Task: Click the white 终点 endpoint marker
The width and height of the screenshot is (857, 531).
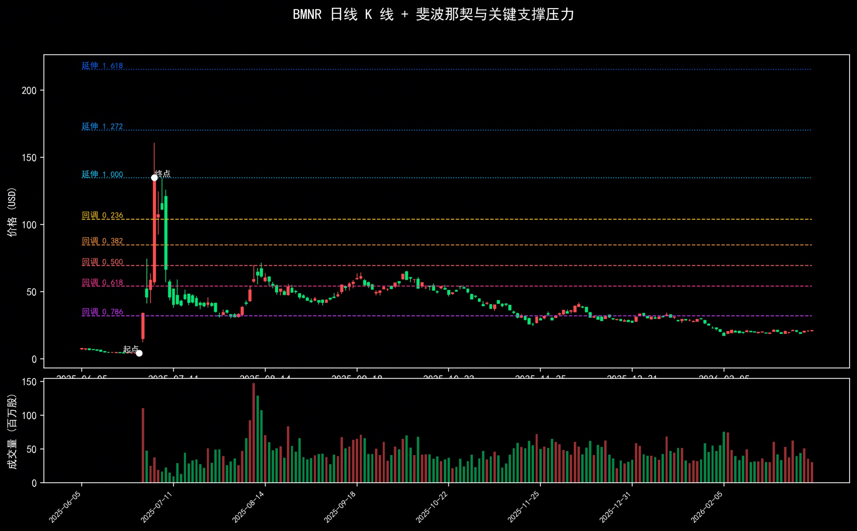Action: (154, 178)
